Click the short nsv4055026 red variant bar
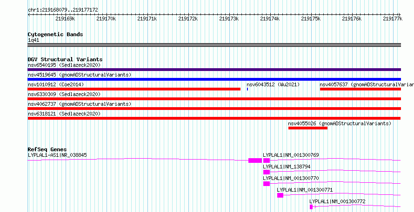 tap(308, 128)
